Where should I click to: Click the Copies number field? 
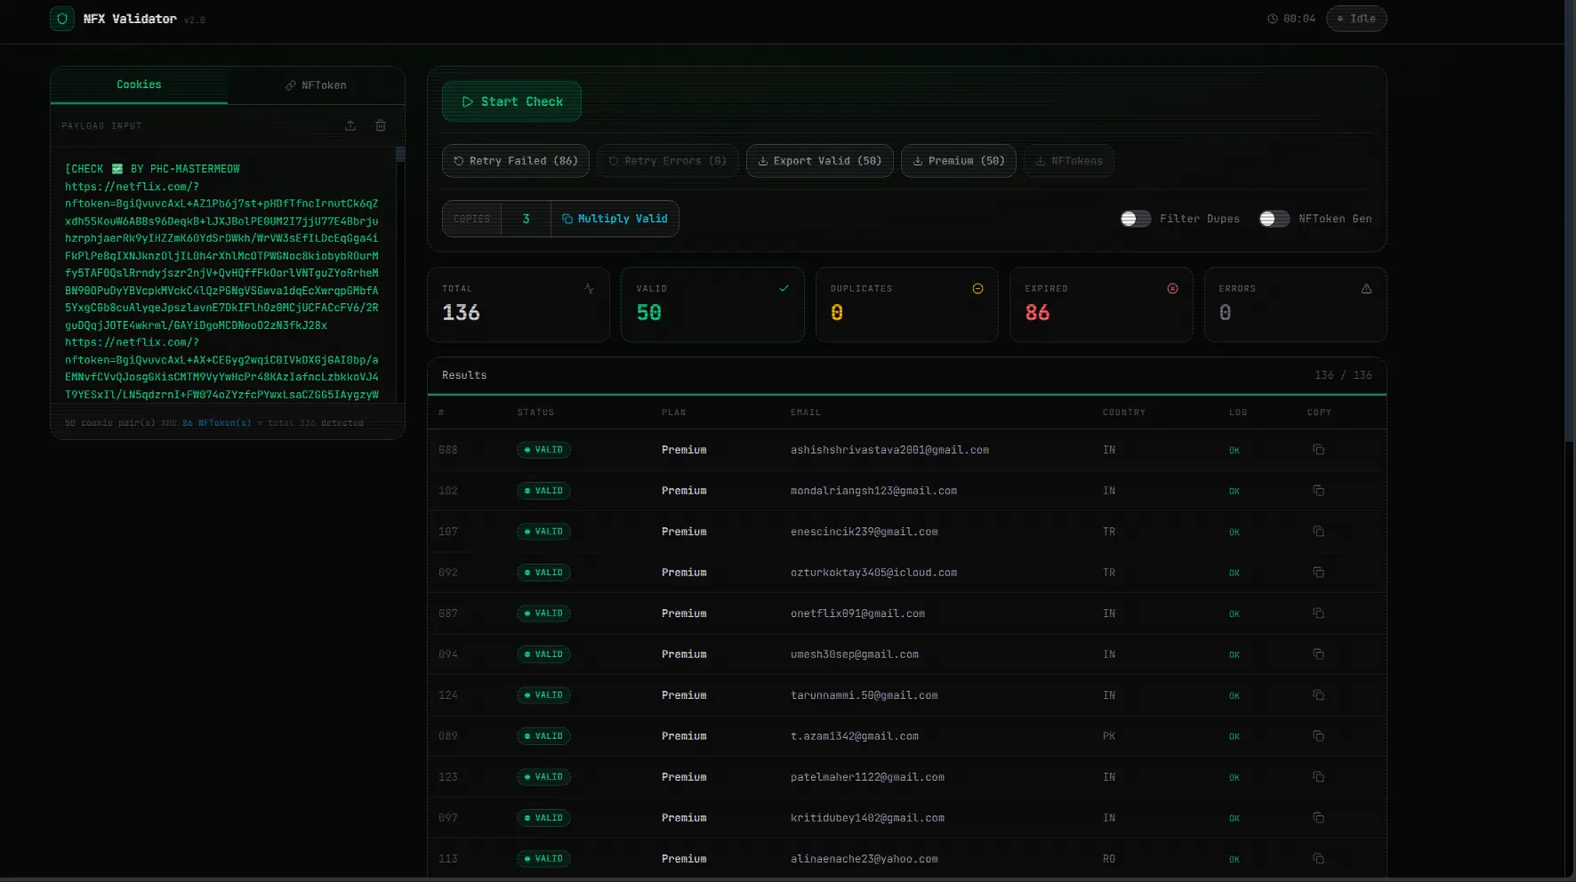(527, 219)
